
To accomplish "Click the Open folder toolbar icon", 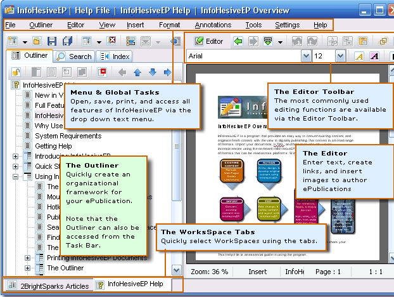I will point(37,41).
